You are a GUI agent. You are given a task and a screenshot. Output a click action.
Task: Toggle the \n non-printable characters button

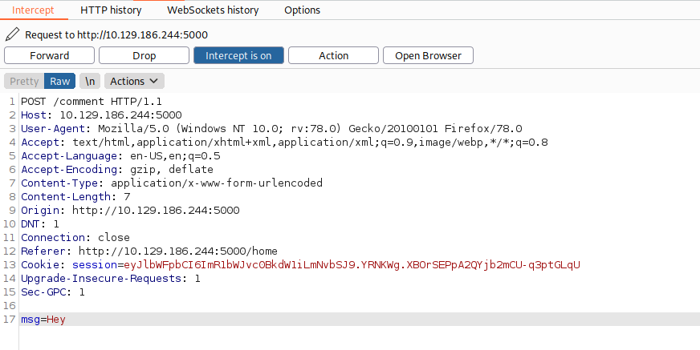(90, 81)
